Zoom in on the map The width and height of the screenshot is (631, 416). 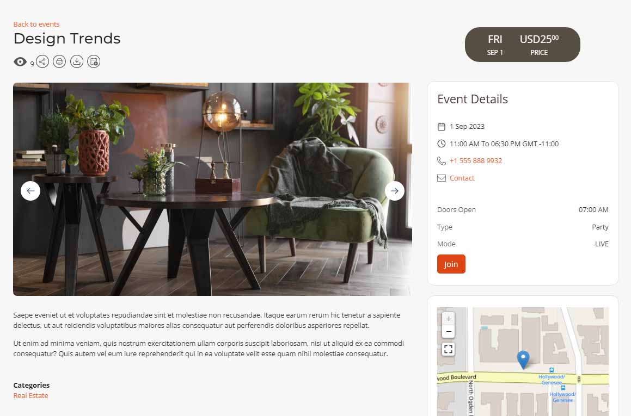pyautogui.click(x=448, y=319)
